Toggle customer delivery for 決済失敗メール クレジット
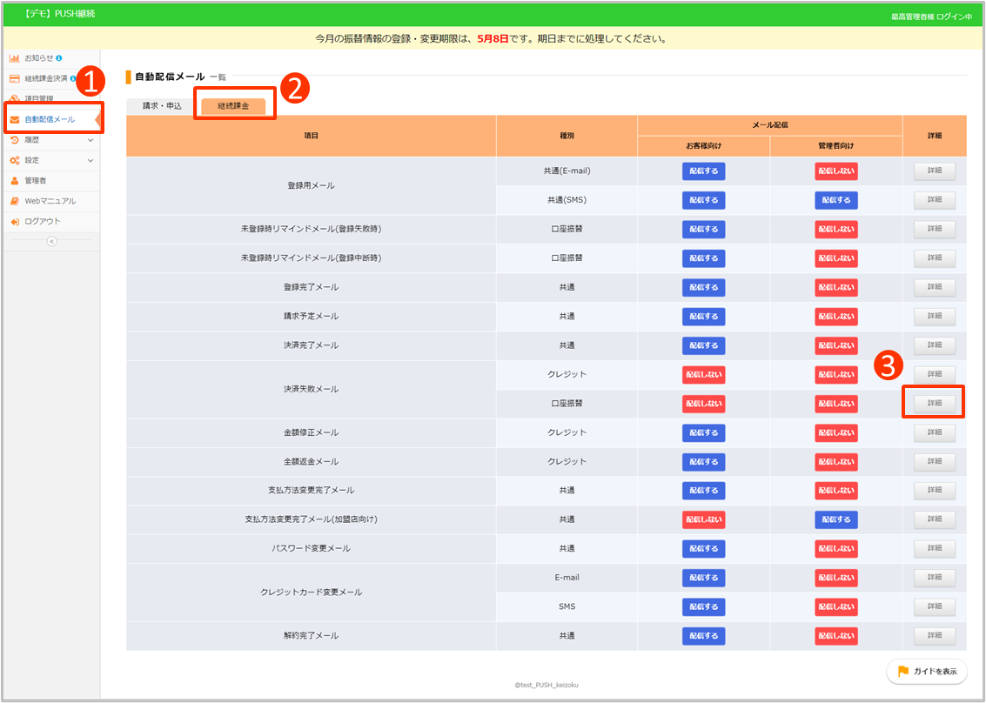 [703, 374]
